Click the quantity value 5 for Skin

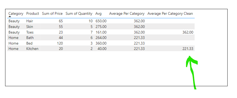(91, 27)
